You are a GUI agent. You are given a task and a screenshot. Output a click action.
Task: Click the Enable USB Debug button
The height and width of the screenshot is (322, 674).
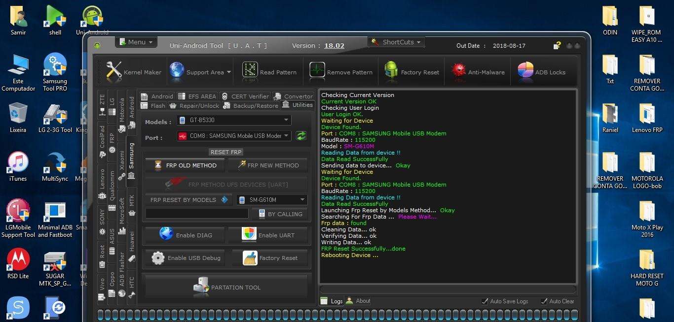(185, 258)
